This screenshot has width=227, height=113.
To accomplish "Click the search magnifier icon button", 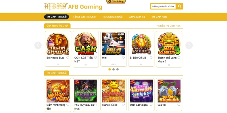I will [x=180, y=6].
